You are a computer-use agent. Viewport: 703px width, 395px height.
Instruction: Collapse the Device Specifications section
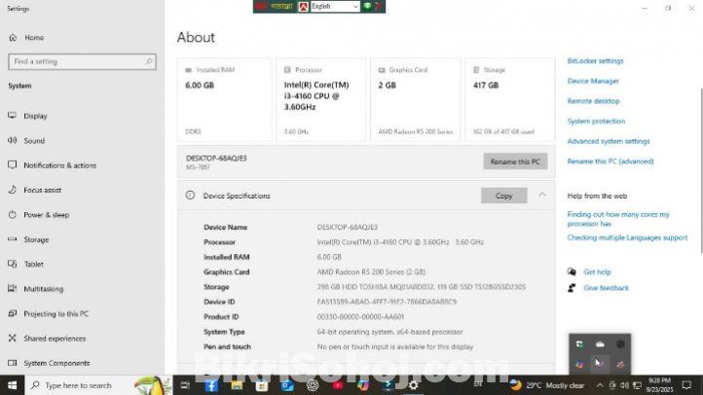point(542,196)
